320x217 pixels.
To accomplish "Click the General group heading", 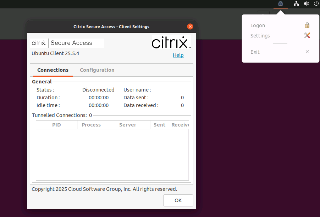I will (x=42, y=82).
